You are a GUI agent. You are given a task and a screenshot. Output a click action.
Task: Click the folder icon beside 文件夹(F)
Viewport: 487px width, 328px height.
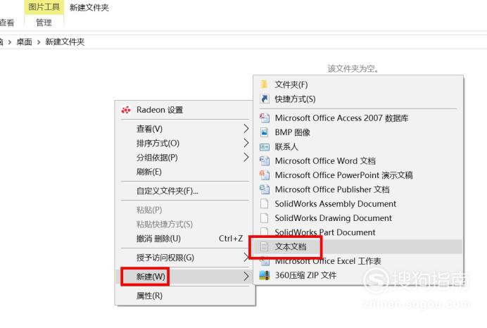click(x=264, y=84)
